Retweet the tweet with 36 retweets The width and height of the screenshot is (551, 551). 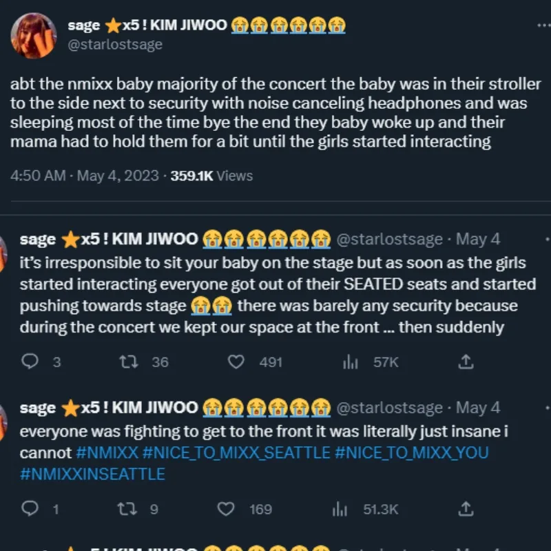[x=129, y=362]
